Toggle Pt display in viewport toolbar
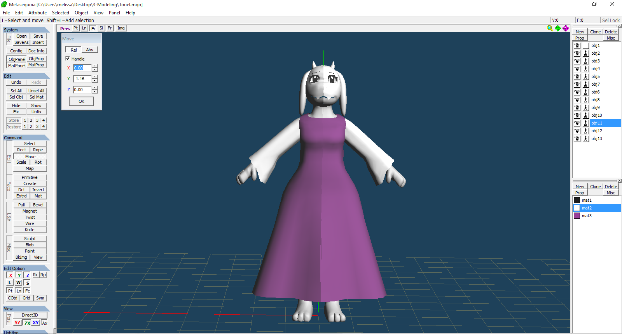 75,28
